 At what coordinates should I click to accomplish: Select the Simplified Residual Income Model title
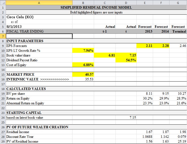(96, 7)
